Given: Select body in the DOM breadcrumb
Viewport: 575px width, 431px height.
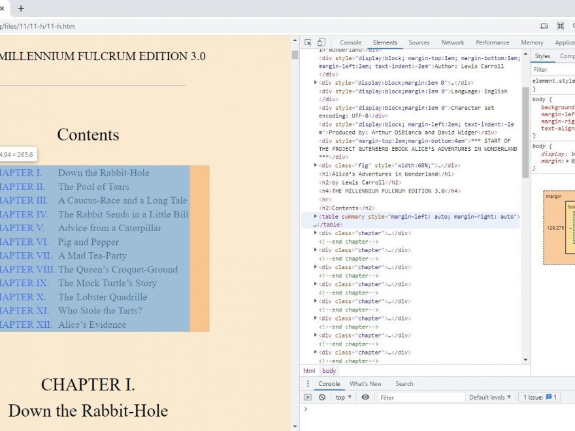Looking at the screenshot, I should (x=329, y=370).
